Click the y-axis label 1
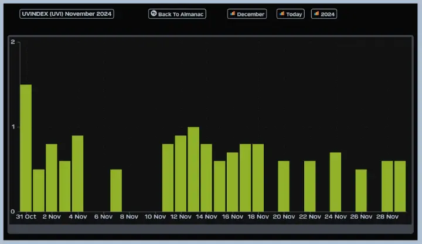This screenshot has width=422, height=244. (13, 127)
